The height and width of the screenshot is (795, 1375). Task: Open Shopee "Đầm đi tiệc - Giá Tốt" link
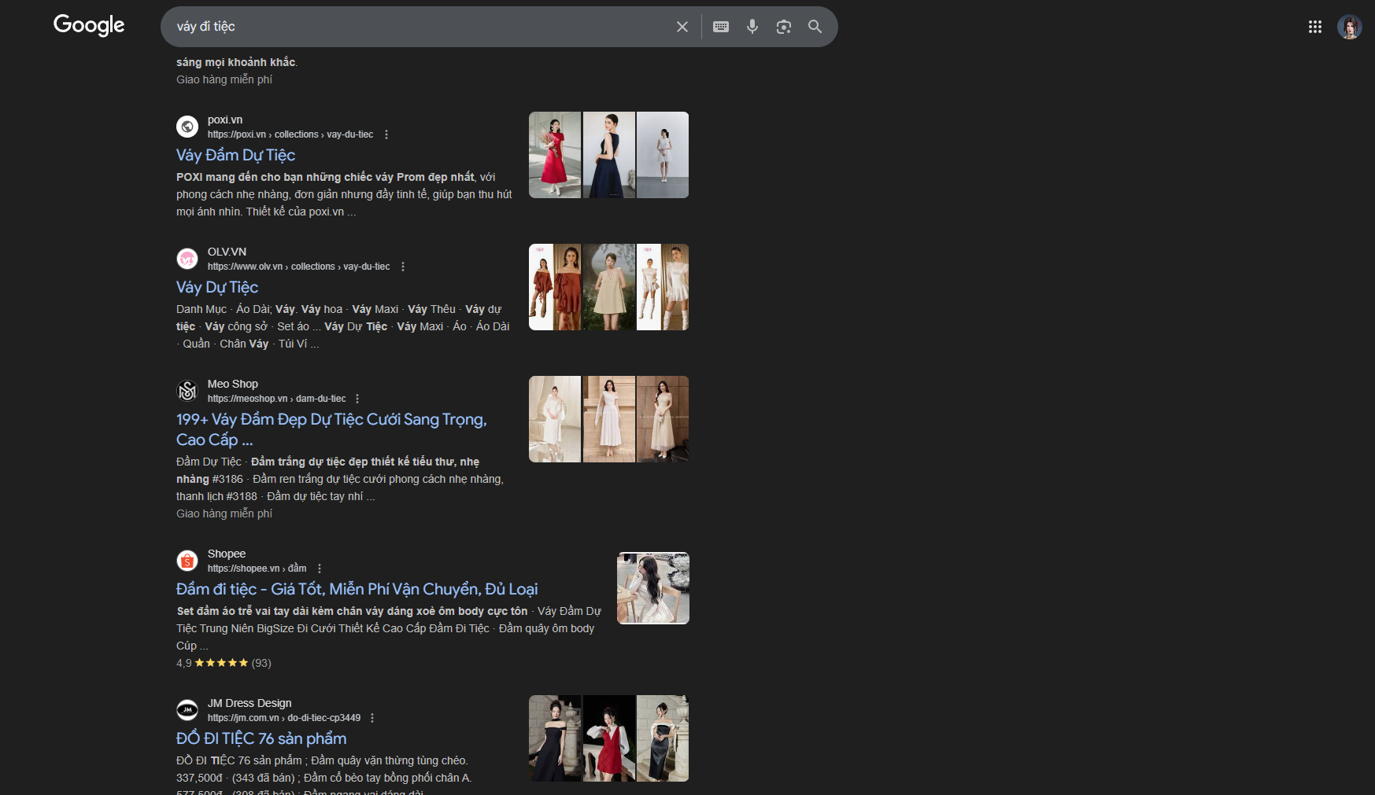[357, 589]
